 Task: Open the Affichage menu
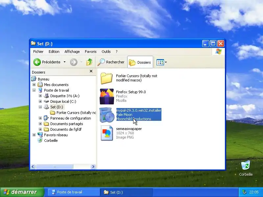pyautogui.click(x=72, y=52)
